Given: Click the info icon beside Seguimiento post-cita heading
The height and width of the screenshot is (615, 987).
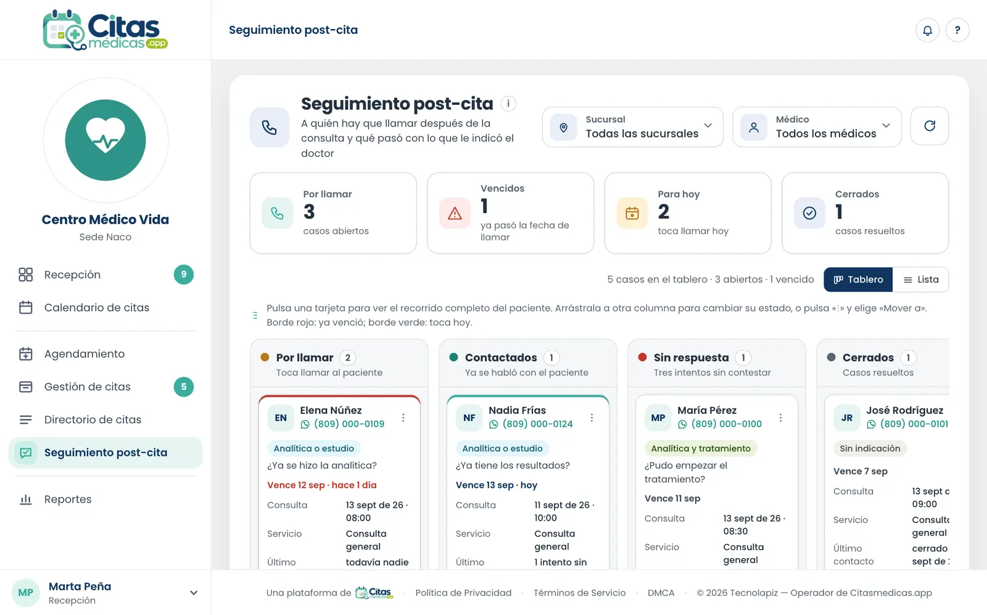Looking at the screenshot, I should click(508, 104).
